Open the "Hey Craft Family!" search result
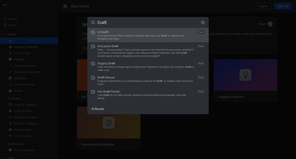The width and height of the screenshot is (296, 159). 148,95
